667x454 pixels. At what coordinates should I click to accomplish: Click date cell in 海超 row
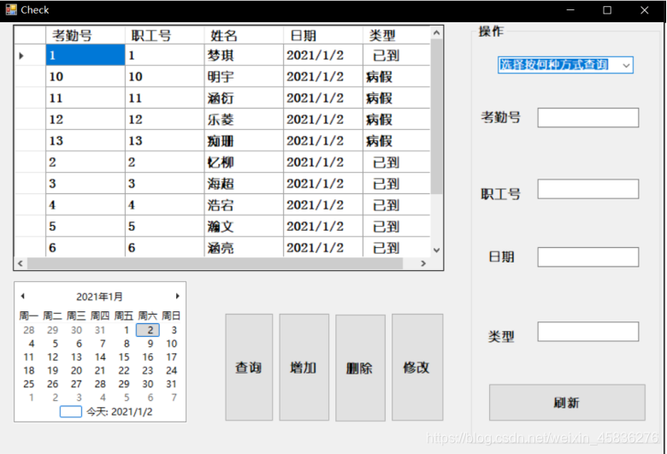click(323, 183)
